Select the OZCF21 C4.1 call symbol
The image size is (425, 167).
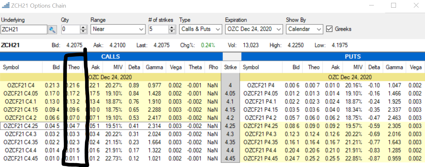pos(20,102)
